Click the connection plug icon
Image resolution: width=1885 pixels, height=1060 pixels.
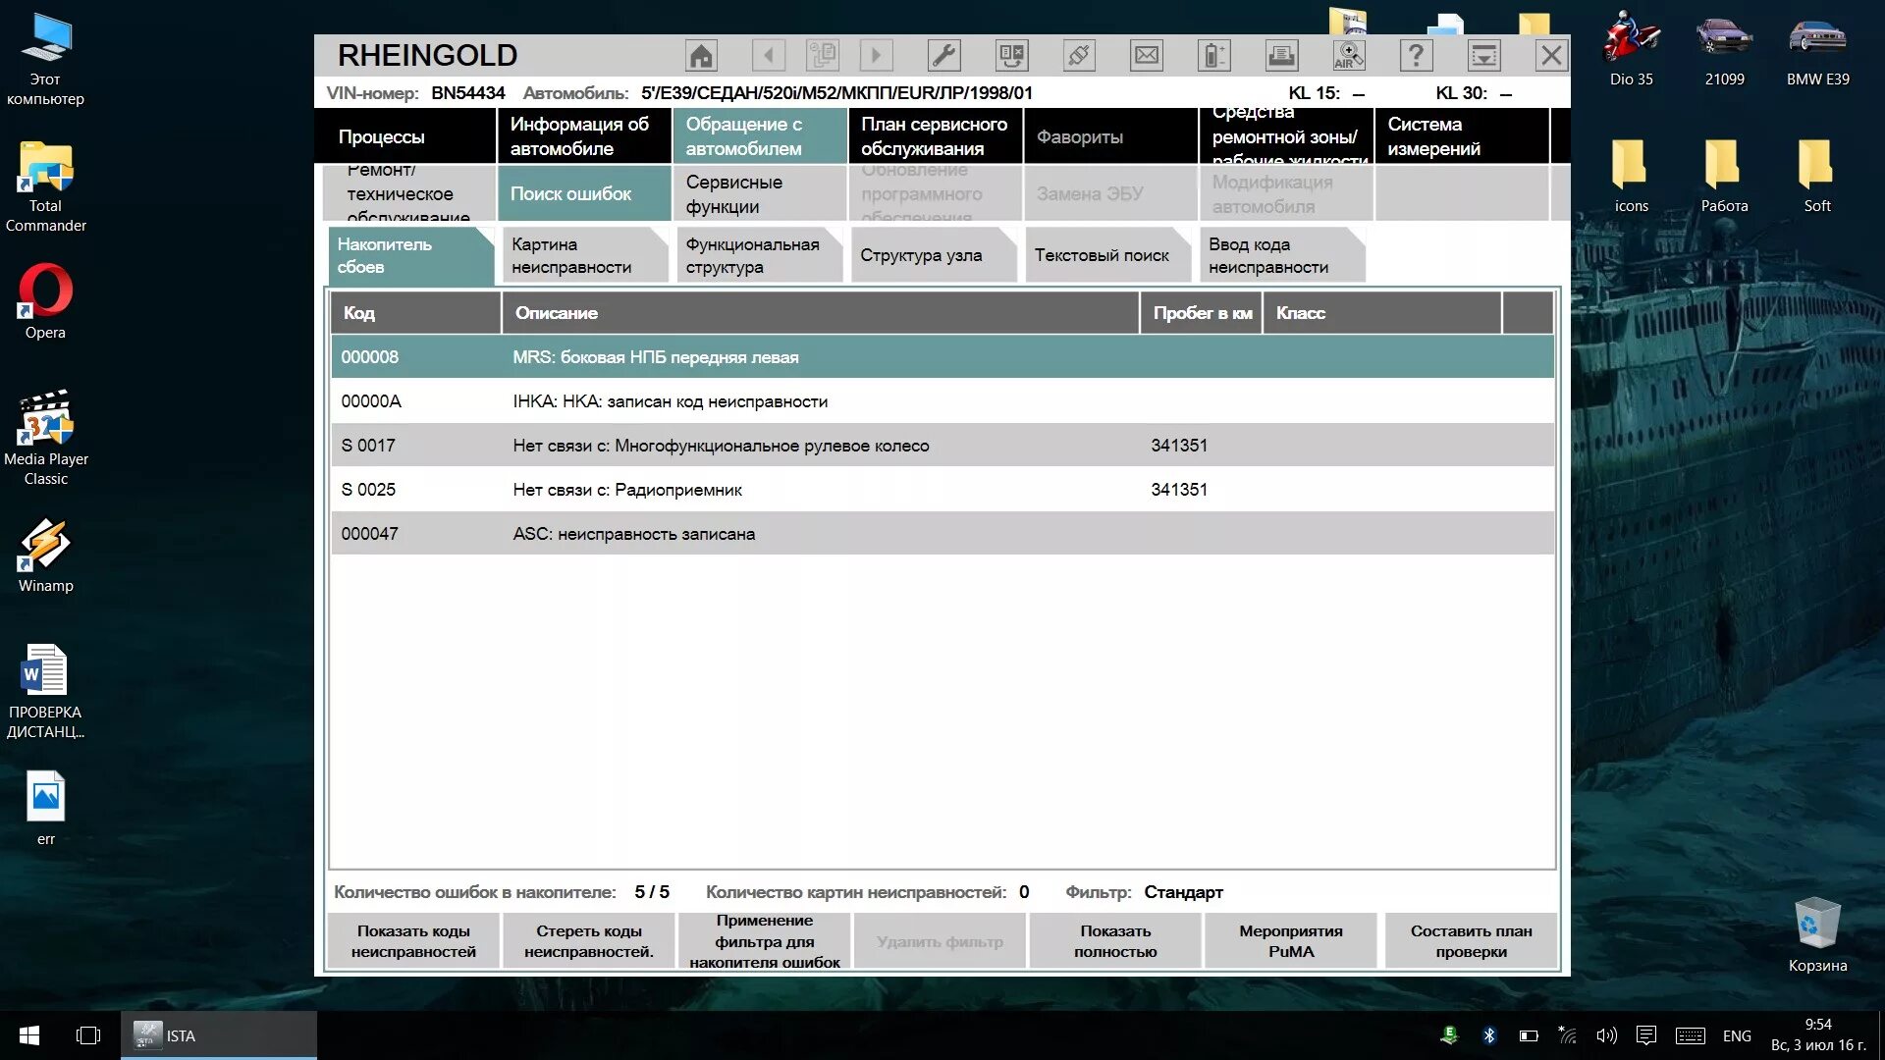[1079, 56]
